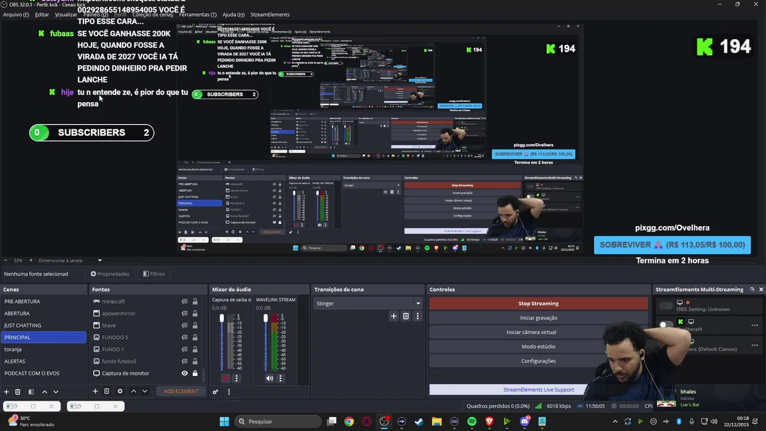Open options menu for WAVELINK STREAM channel
This screenshot has height=431, width=766.
point(280,378)
